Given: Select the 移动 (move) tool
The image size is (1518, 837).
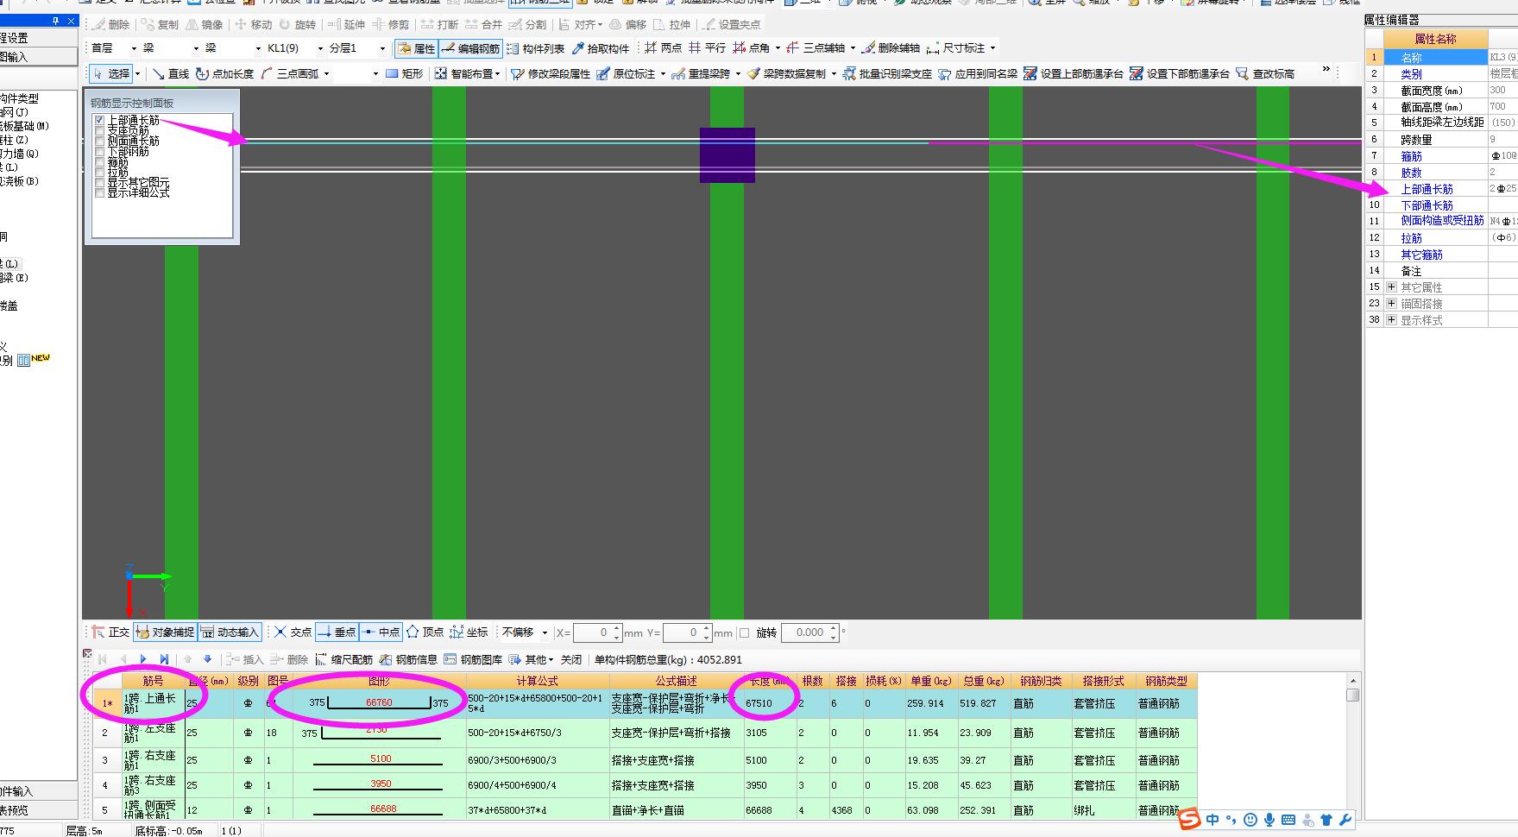Looking at the screenshot, I should point(254,24).
